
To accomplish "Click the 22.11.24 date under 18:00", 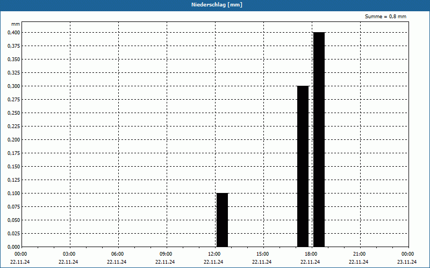I will [310, 262].
